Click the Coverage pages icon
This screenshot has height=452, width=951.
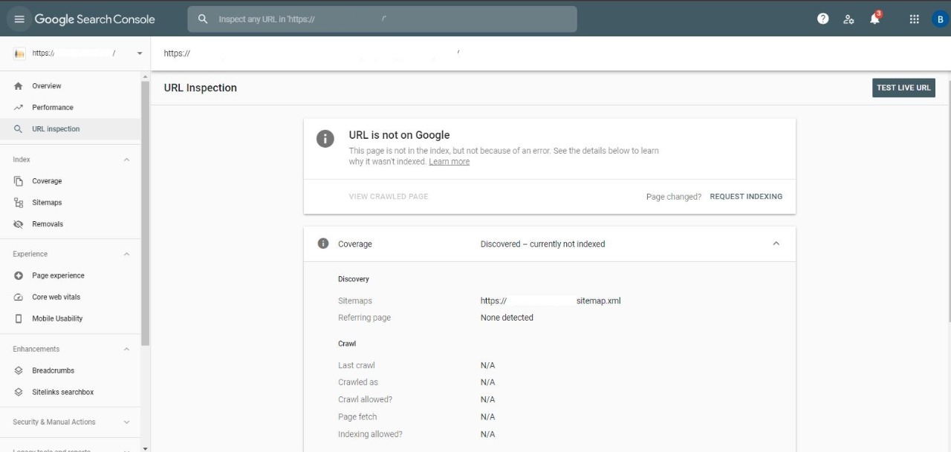click(x=19, y=181)
